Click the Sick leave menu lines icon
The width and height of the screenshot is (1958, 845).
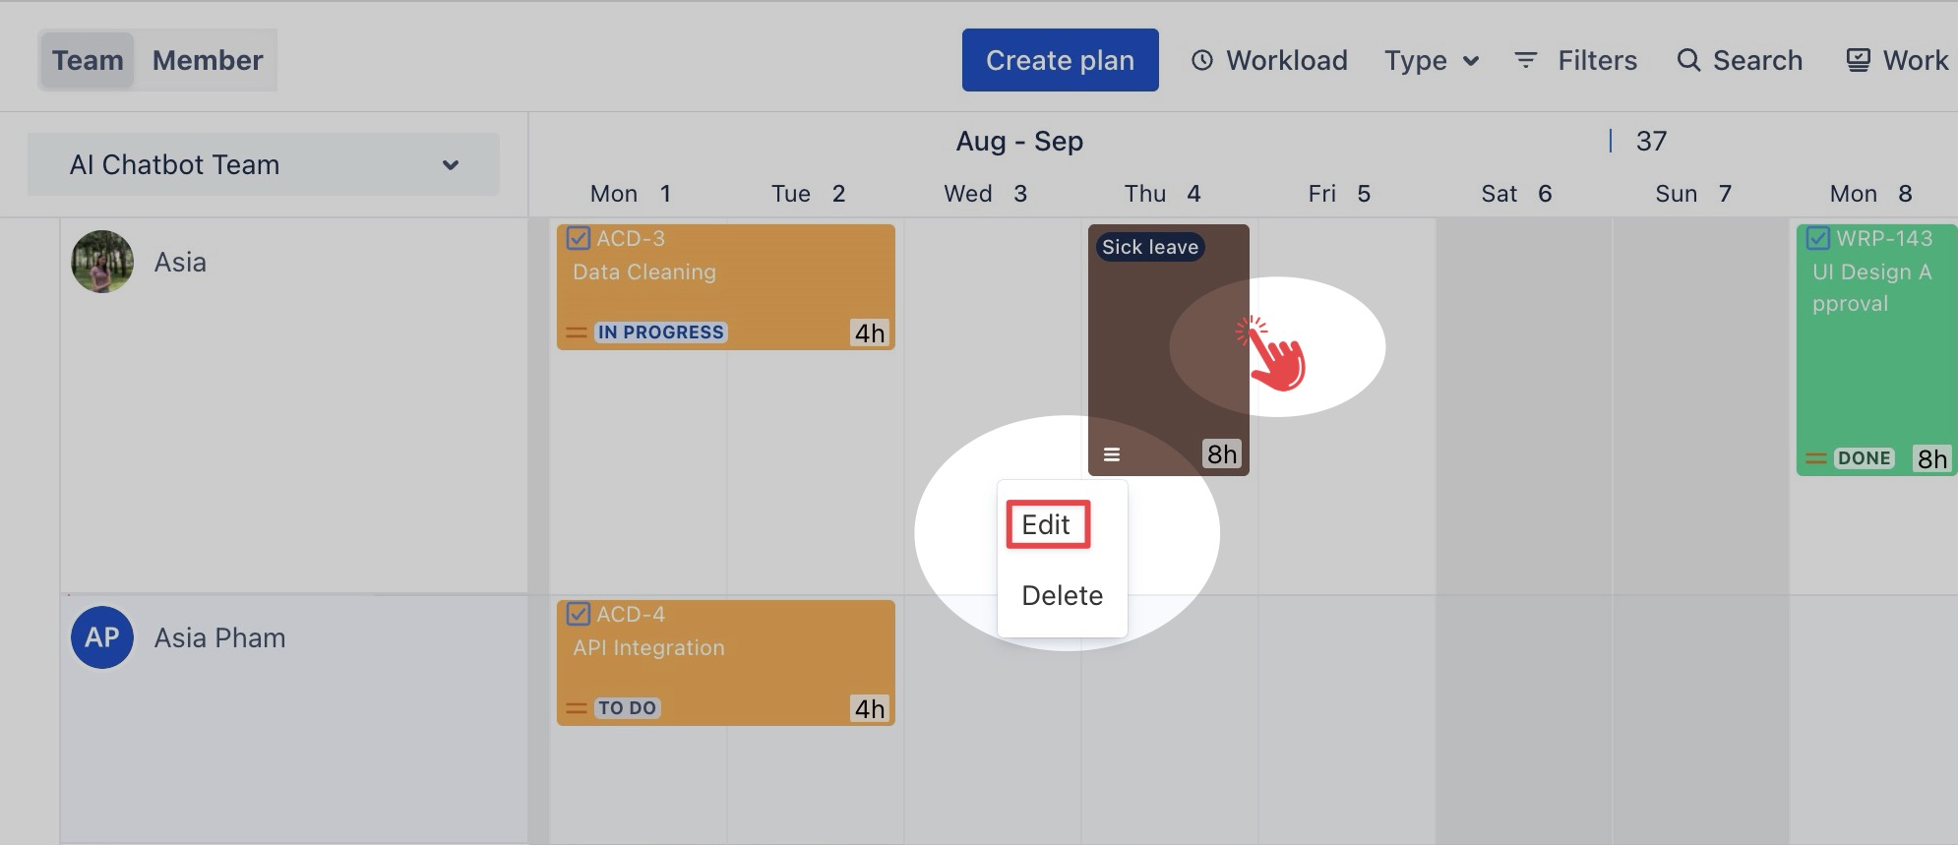tap(1112, 454)
